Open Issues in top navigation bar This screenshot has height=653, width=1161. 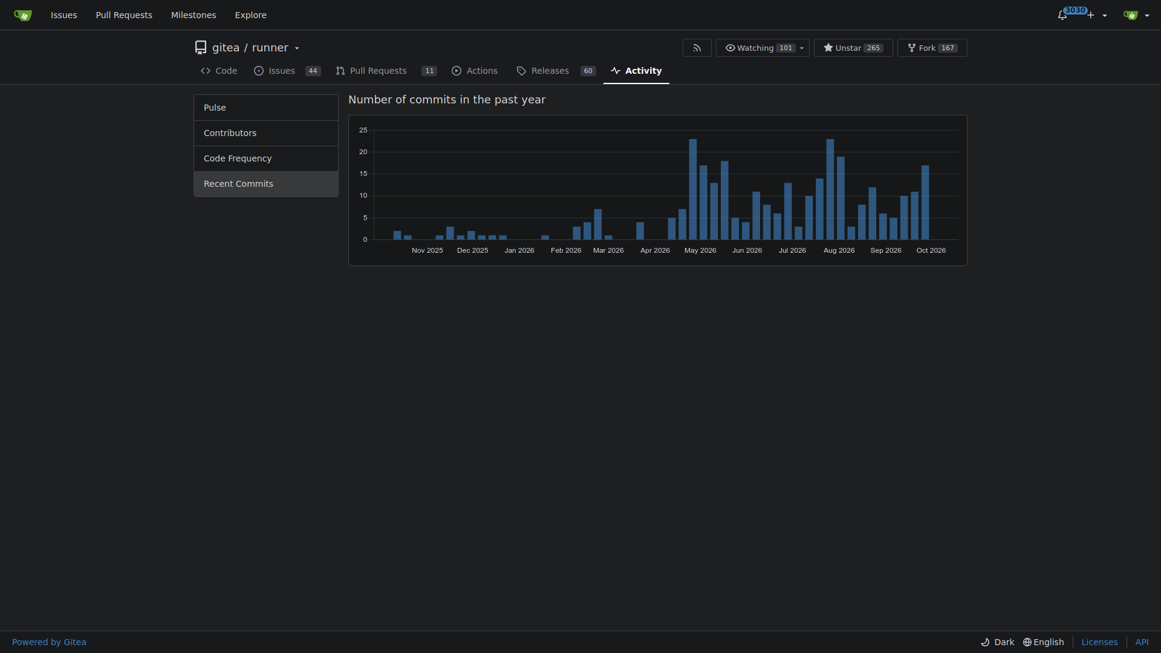63,15
